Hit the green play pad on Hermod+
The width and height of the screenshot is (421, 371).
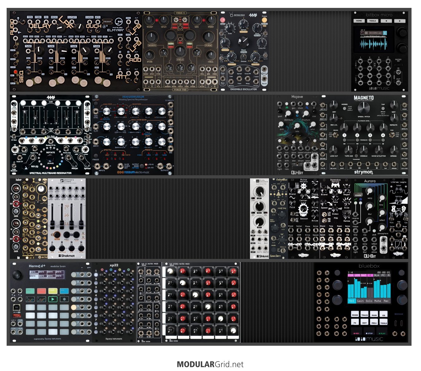[x=52, y=299]
